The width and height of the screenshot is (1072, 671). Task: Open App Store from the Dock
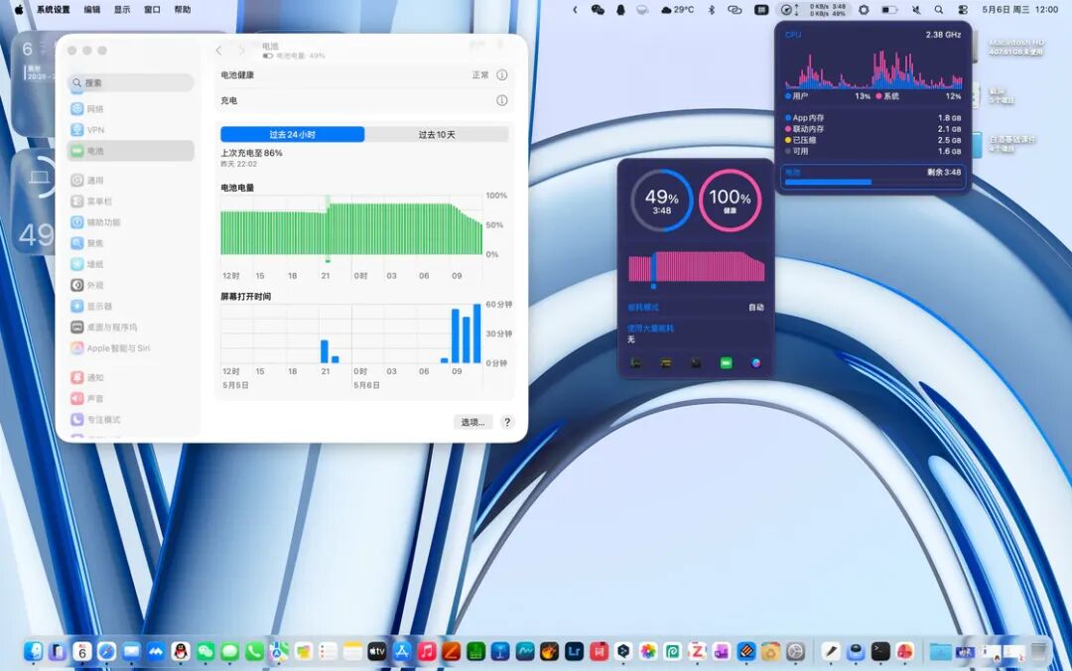click(x=402, y=652)
